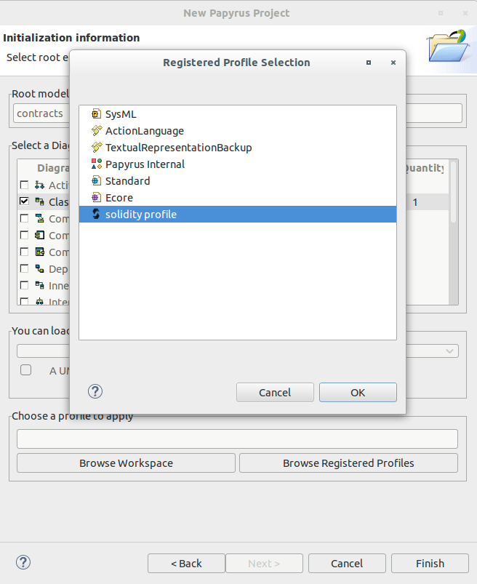Toggle the Inner Class diagram checkbox
This screenshot has height=584, width=477.
click(x=24, y=285)
